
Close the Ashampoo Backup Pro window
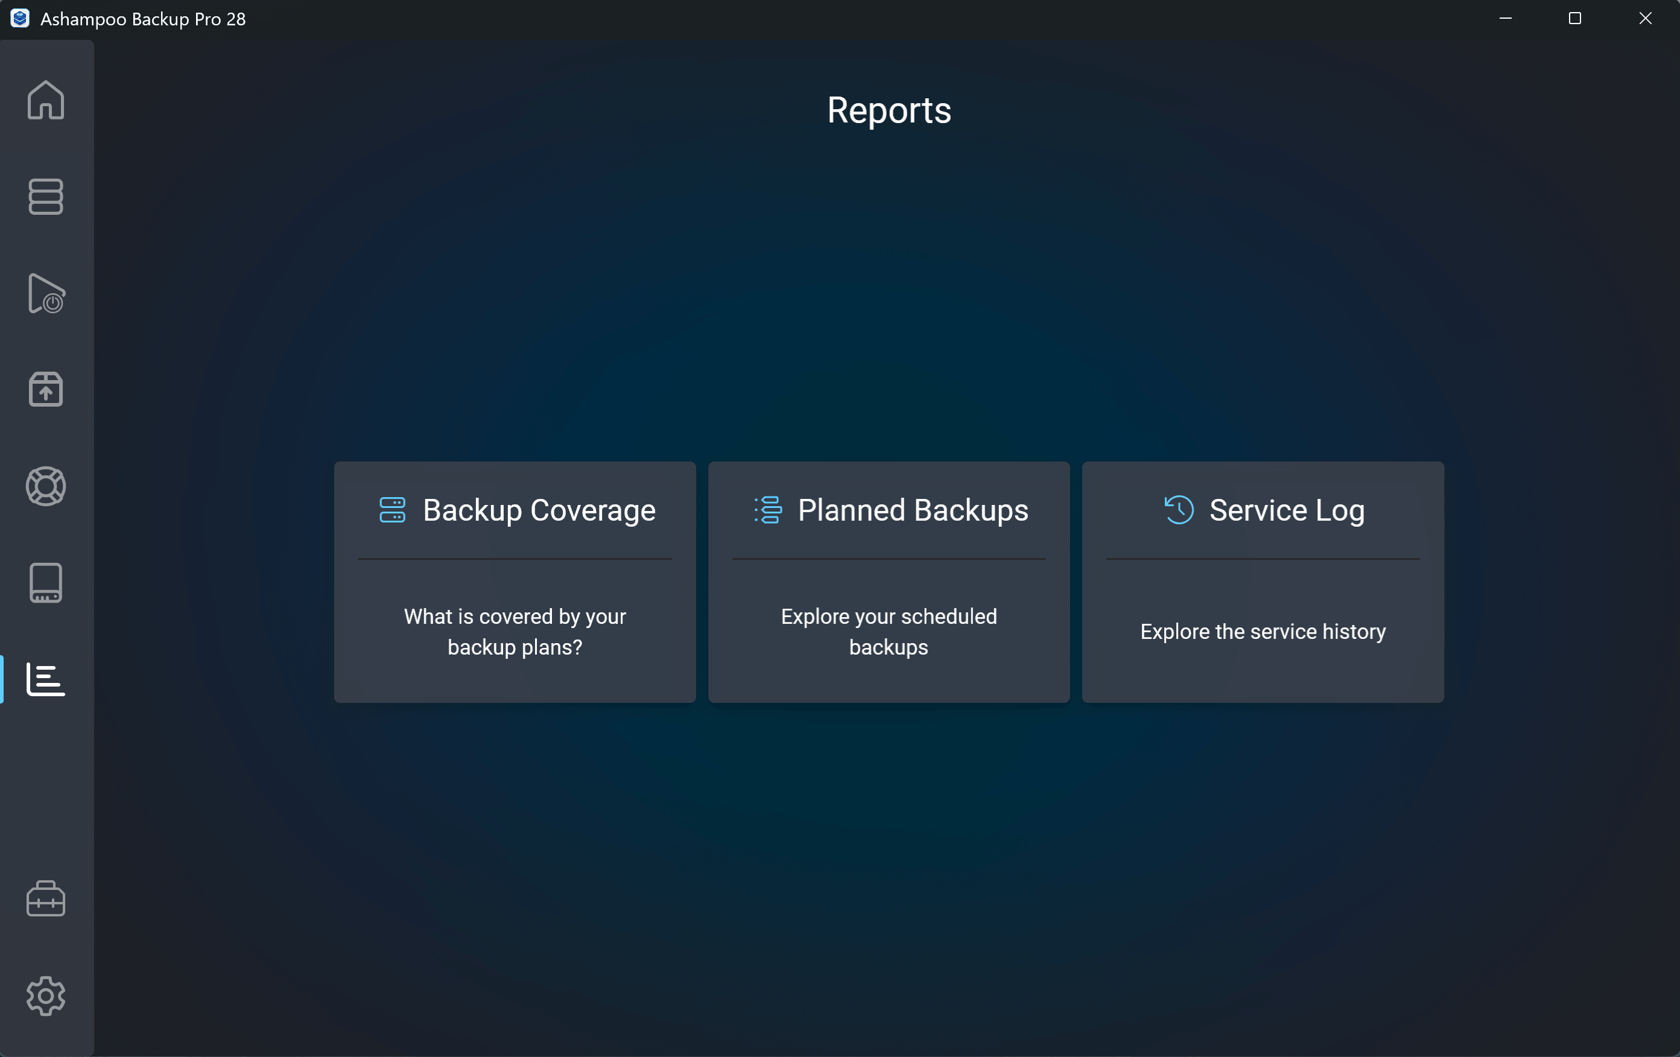pos(1645,19)
